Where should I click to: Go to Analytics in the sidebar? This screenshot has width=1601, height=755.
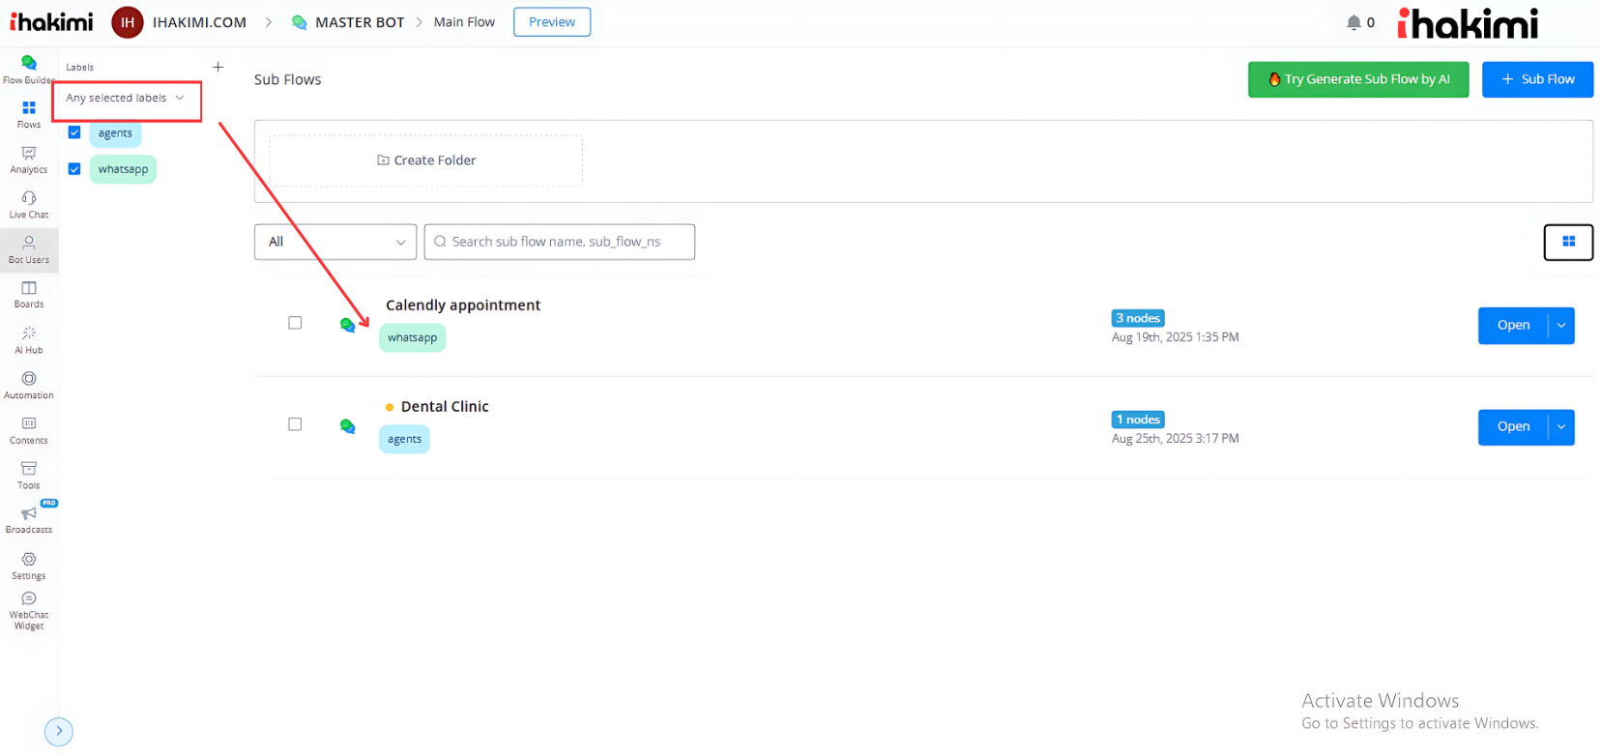pos(29,155)
